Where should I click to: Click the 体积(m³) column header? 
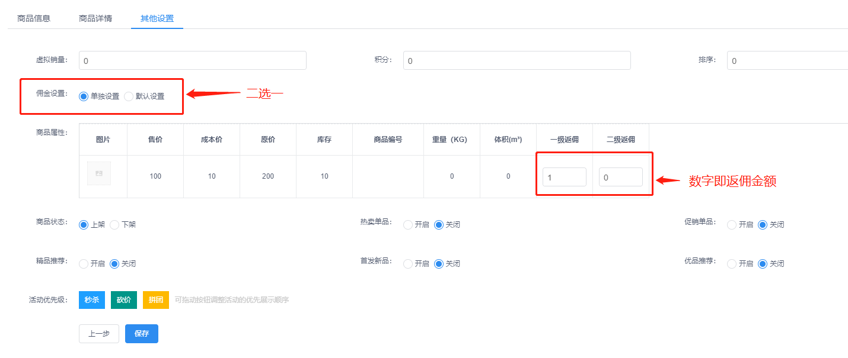pyautogui.click(x=508, y=140)
